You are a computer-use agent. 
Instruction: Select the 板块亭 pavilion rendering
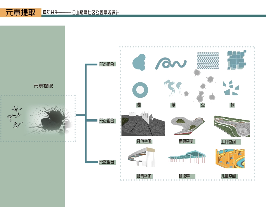tap(187, 157)
